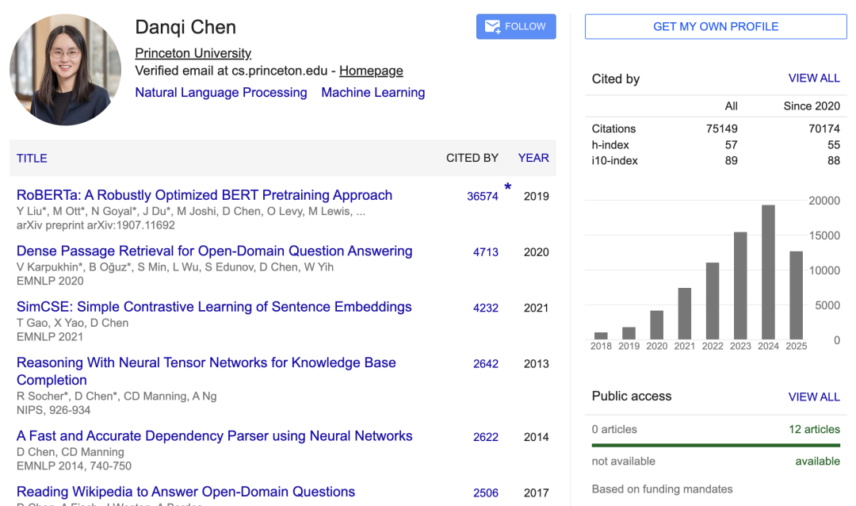Image resolution: width=856 pixels, height=506 pixels.
Task: Select the Machine Learning interest tag
Action: [x=373, y=92]
